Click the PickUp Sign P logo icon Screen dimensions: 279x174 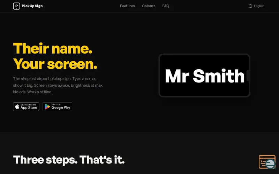16,6
